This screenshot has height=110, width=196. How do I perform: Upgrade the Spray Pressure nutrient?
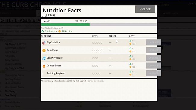tap(153, 58)
